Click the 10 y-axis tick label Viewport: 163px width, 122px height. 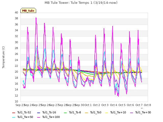[16, 101]
